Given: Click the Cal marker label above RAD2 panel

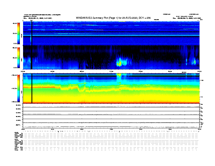Looking at the screenshot, I should [31, 21].
